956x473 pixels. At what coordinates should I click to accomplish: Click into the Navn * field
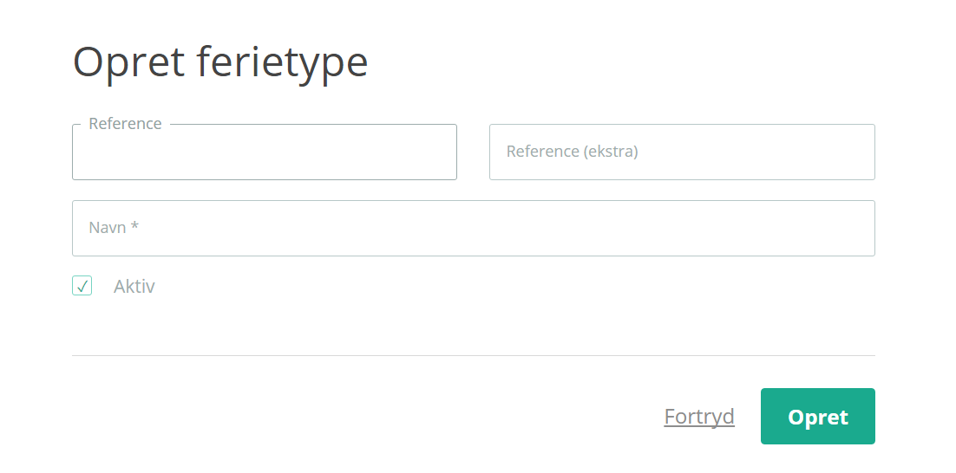pyautogui.click(x=474, y=229)
